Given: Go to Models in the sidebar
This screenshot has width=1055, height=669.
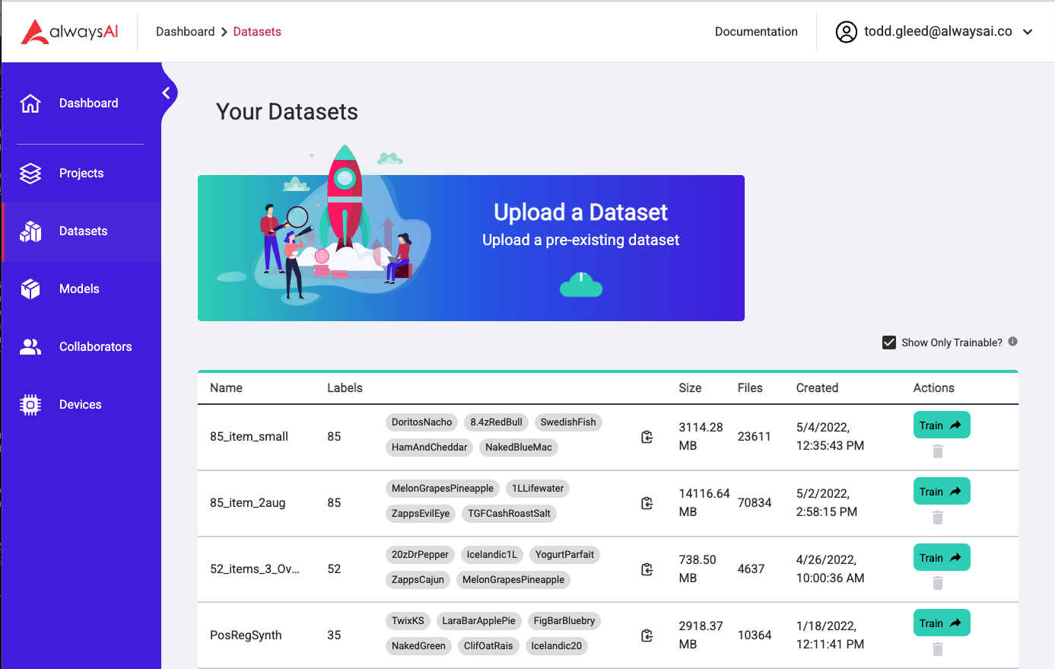Looking at the screenshot, I should pos(79,289).
